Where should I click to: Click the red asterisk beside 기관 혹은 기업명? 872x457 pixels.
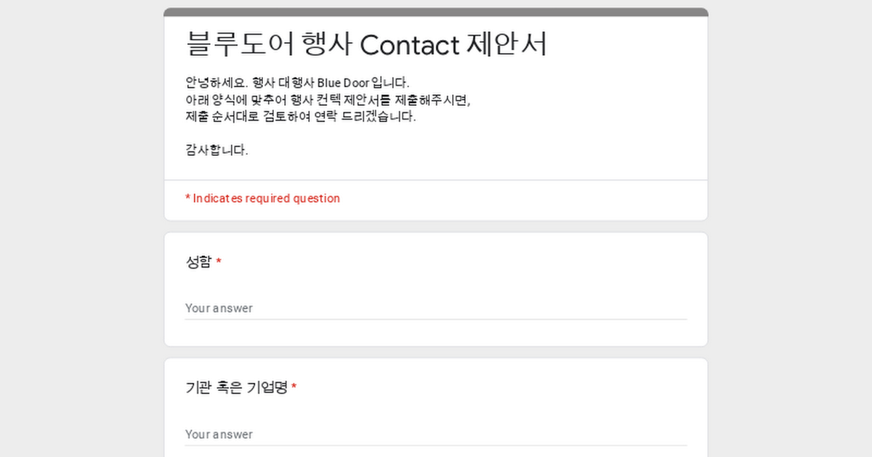tap(294, 386)
